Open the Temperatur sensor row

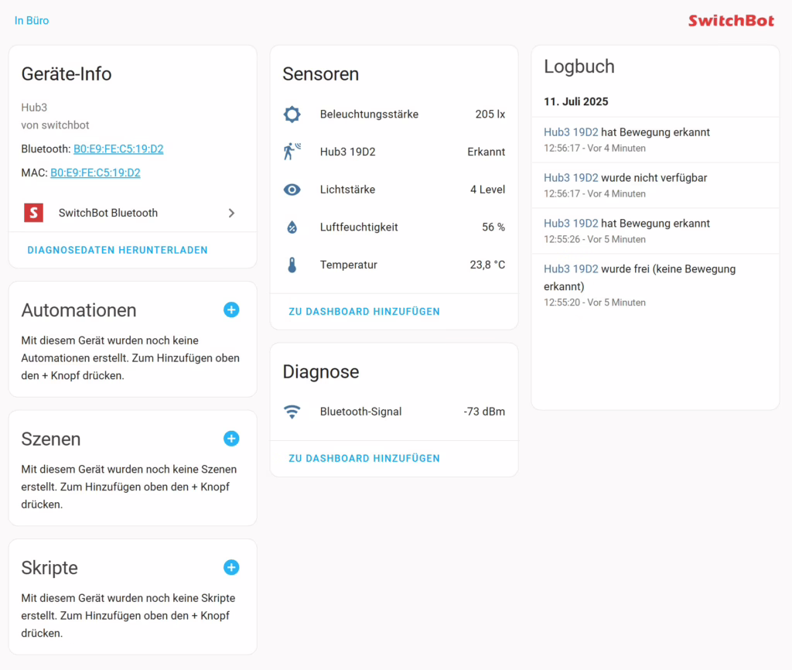click(394, 265)
